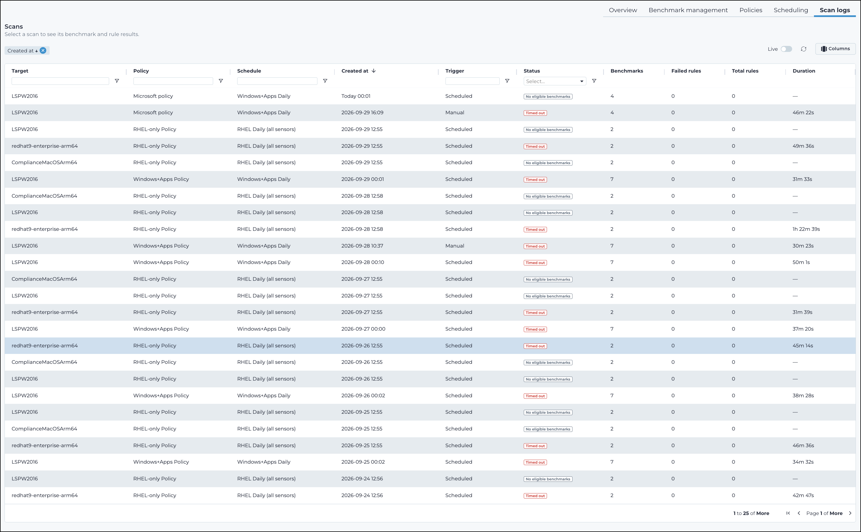Switch to the Overview tab
This screenshot has width=861, height=532.
623,10
